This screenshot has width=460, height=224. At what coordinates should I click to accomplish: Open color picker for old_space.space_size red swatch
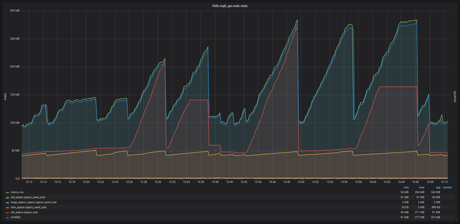(x=8, y=213)
